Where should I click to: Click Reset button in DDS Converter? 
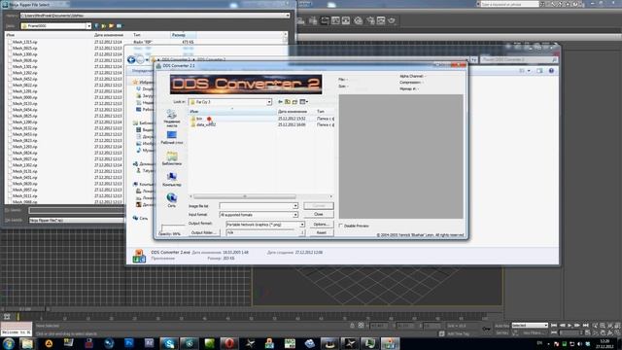[322, 232]
